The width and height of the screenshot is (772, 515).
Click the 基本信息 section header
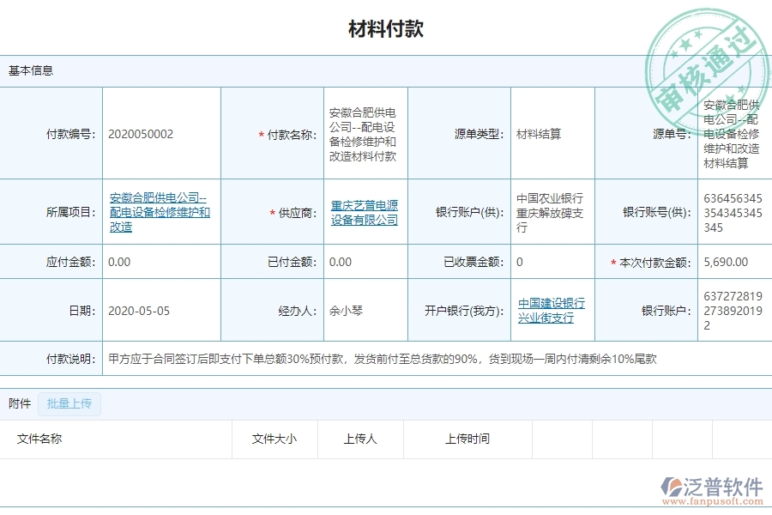coord(27,70)
